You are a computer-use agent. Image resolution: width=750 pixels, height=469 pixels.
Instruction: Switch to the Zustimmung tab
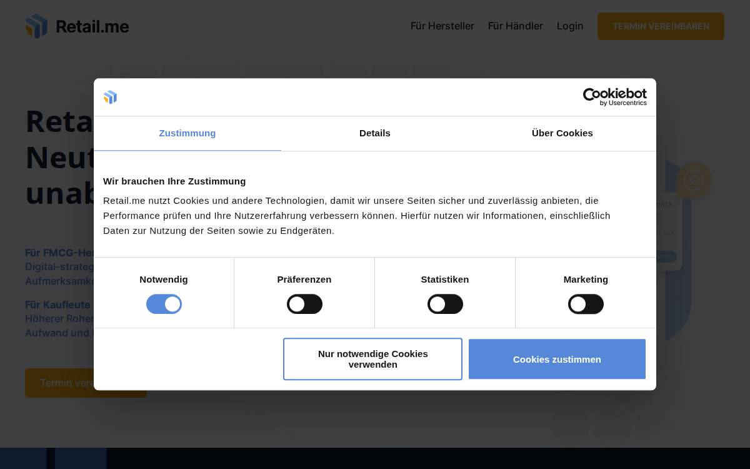coord(187,133)
